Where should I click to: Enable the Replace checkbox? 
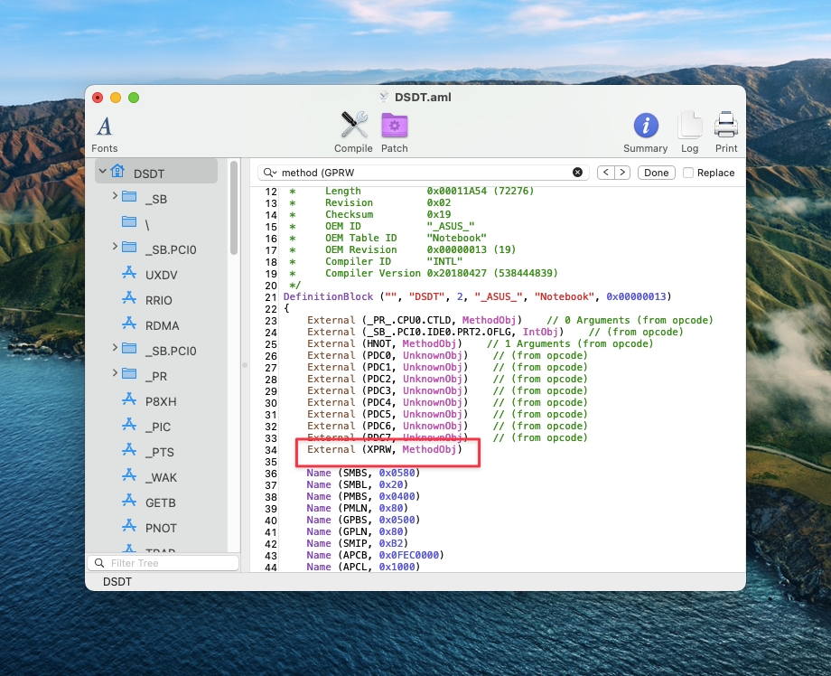point(688,173)
